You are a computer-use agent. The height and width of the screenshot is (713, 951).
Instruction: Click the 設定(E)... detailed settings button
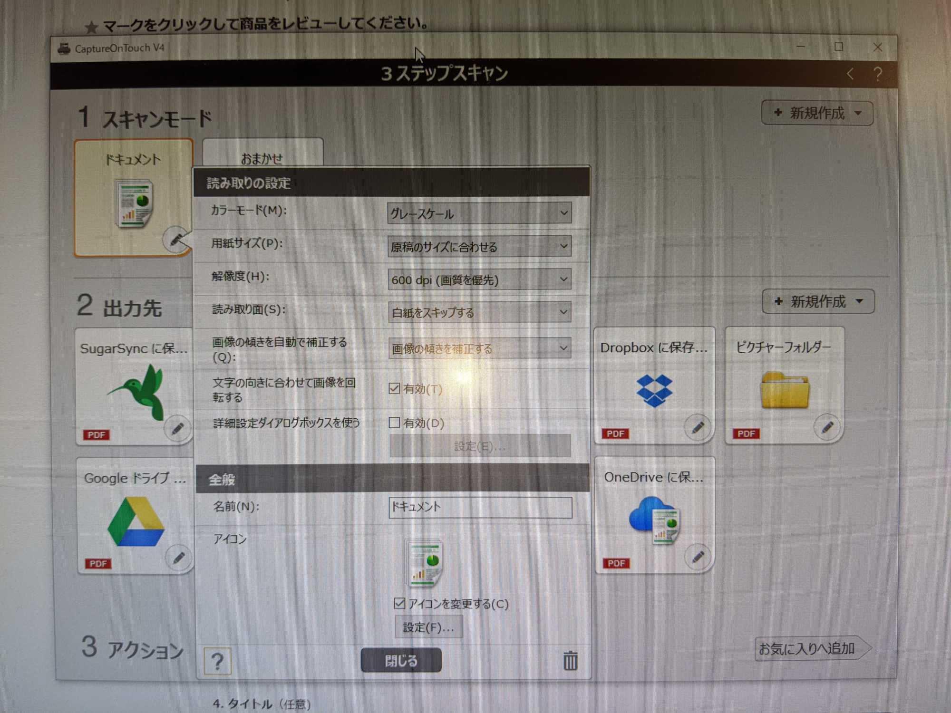pyautogui.click(x=480, y=446)
